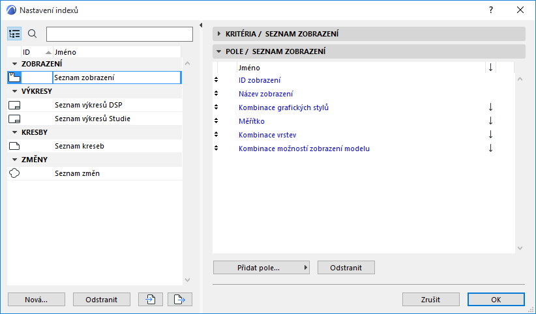Click the ArchiCAD logo in title bar
The image size is (536, 314).
coord(11,10)
